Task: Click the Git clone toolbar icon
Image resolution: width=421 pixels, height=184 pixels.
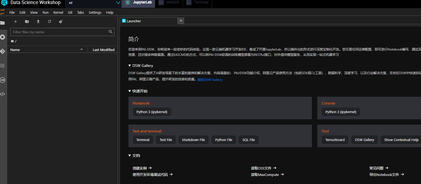Action: (x=61, y=21)
